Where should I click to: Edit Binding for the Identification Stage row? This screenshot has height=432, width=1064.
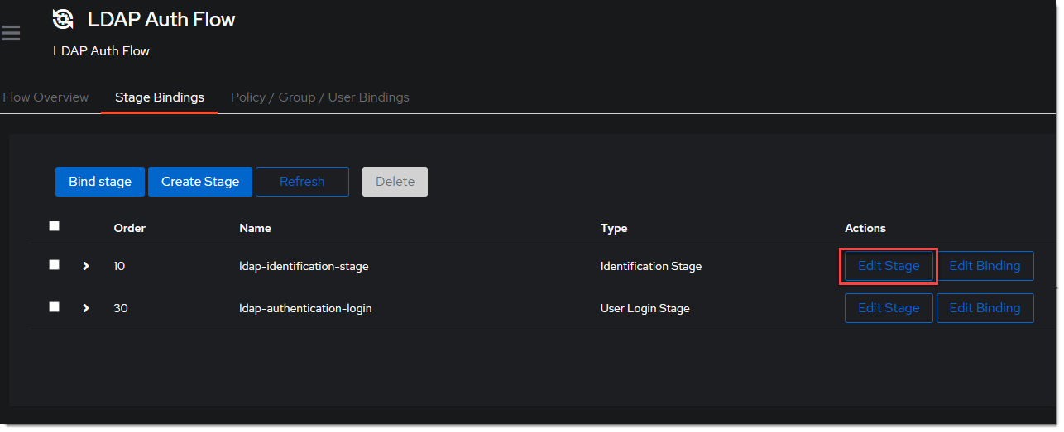985,266
